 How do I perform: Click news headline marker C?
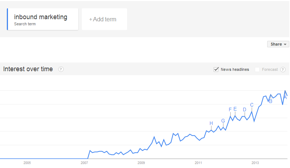[x=252, y=105]
